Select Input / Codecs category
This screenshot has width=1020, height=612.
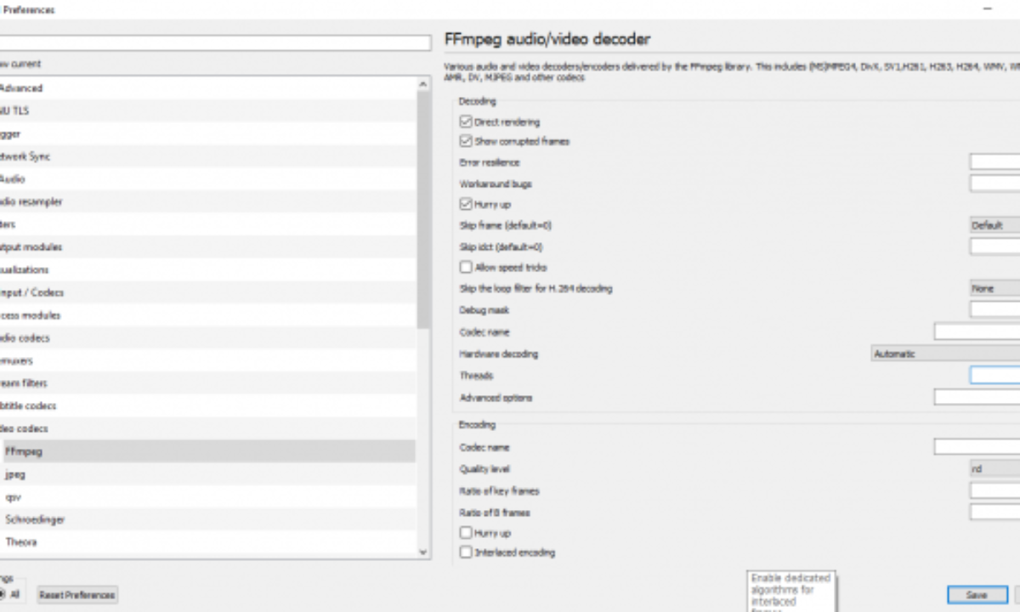tap(207, 292)
